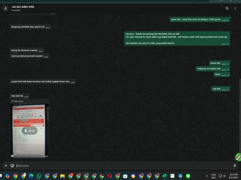Open the ENG INTL language switcher
The height and width of the screenshot is (180, 241).
click(x=214, y=176)
